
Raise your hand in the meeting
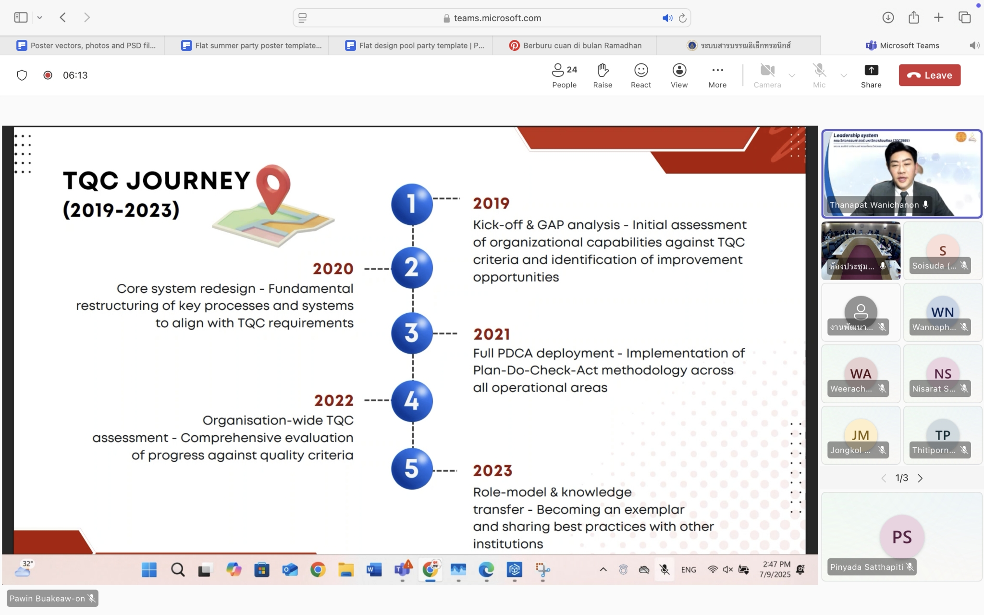(x=603, y=76)
